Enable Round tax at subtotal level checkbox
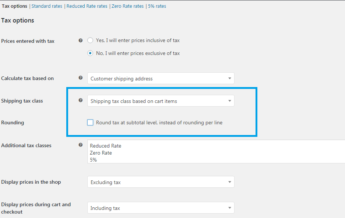Screen dimensions: 345x218 click(x=90, y=122)
